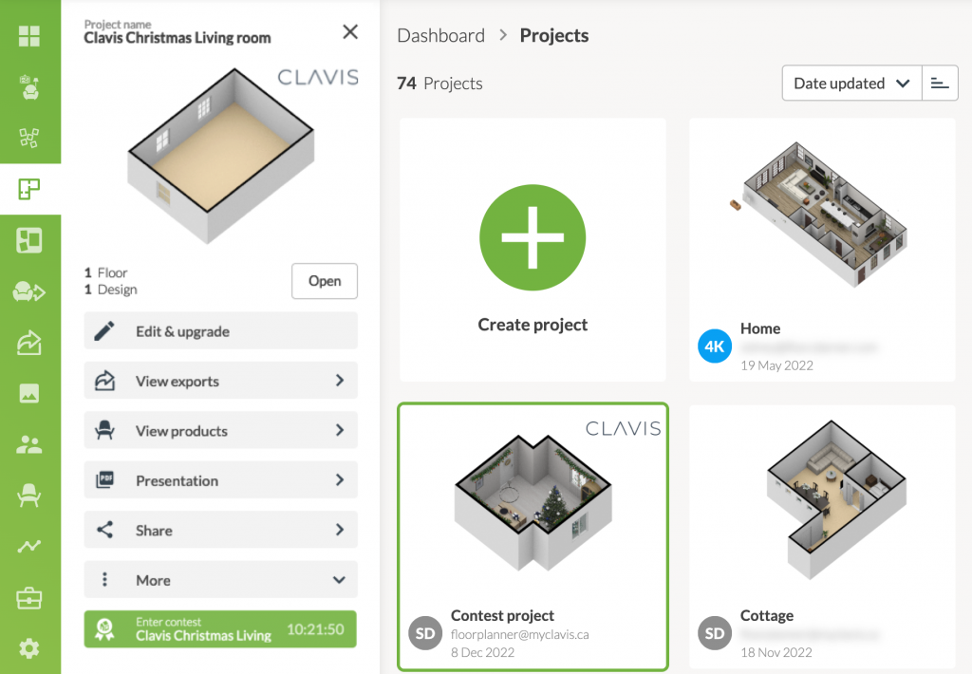972x674 pixels.
Task: Open the dashboard grid icon in sidebar
Action: (x=29, y=36)
